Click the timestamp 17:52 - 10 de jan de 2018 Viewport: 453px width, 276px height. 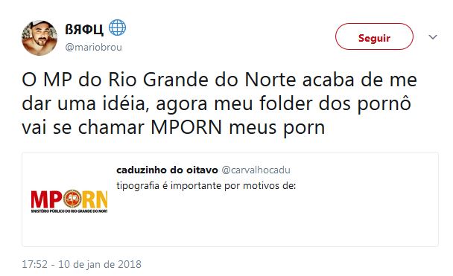[x=82, y=264]
